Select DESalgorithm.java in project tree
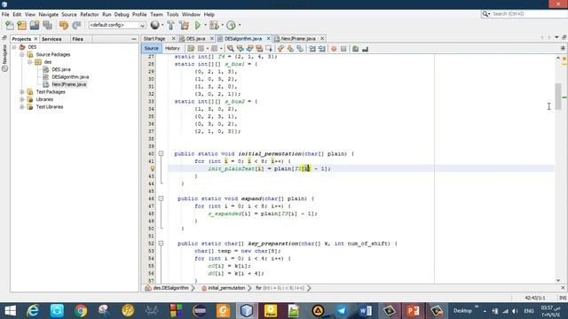This screenshot has height=319, width=568. 70,77
